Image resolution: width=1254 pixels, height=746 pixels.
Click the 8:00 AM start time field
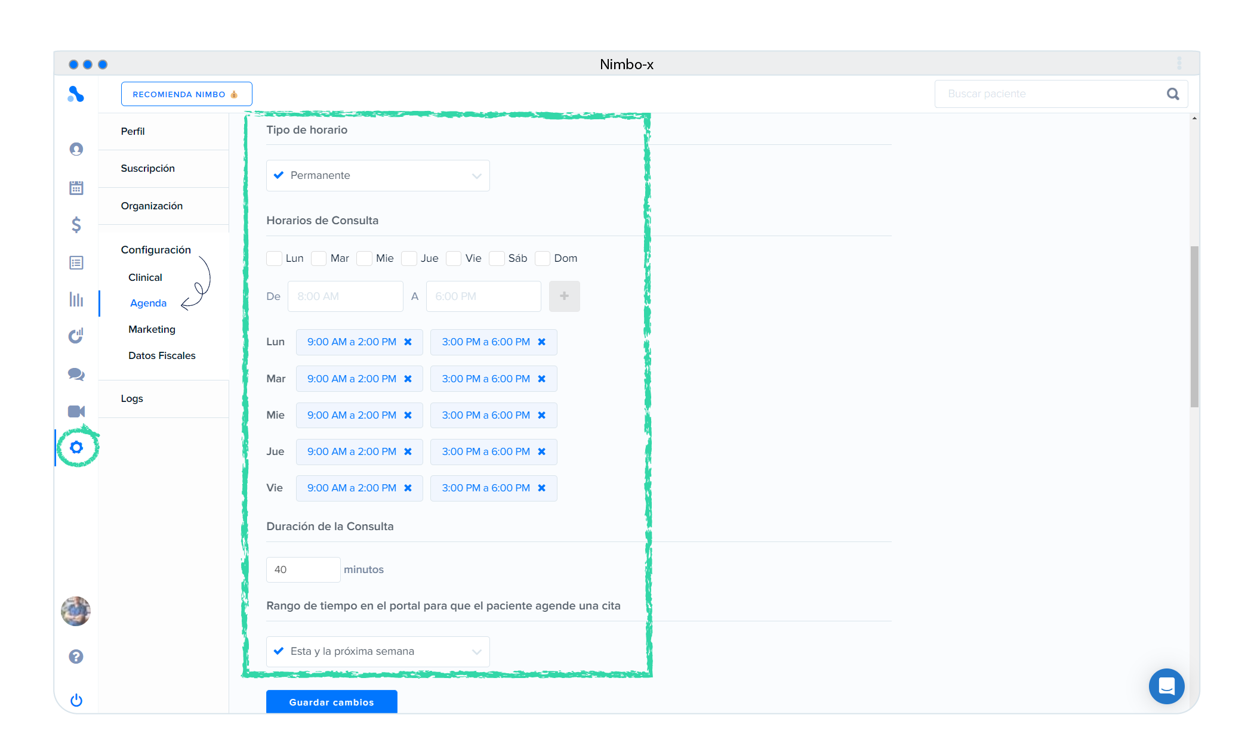click(345, 296)
